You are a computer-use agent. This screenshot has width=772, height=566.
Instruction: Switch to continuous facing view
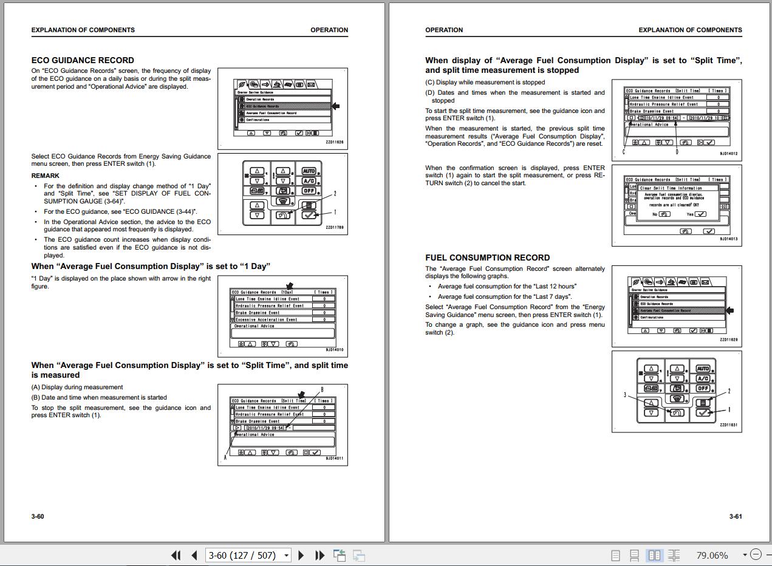674,555
